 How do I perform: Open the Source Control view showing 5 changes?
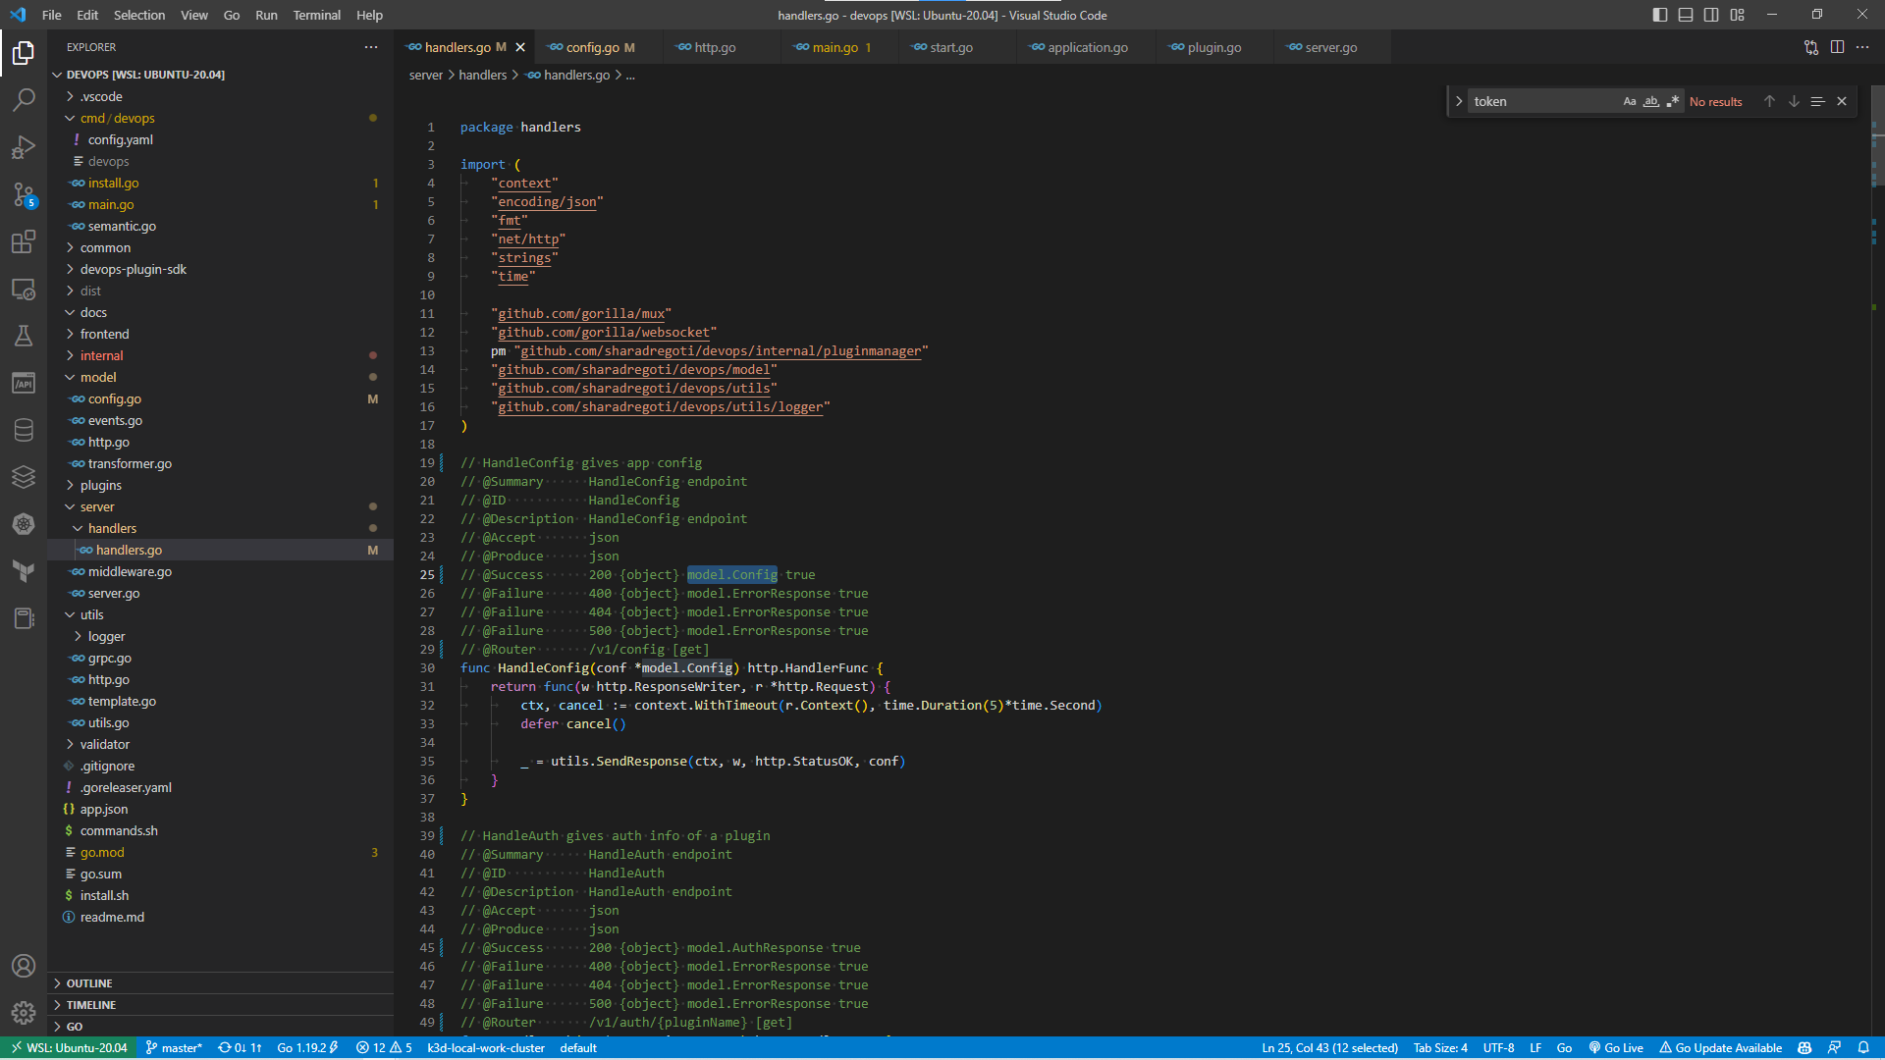coord(24,194)
